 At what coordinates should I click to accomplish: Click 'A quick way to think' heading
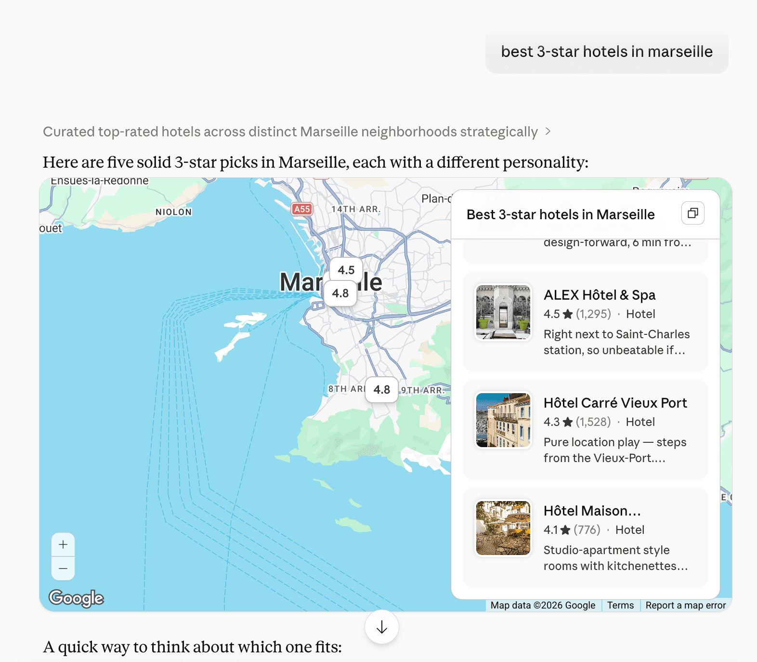click(x=192, y=647)
